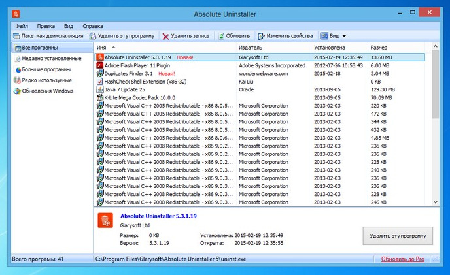Open the Файл menu
The width and height of the screenshot is (450, 275).
22,26
